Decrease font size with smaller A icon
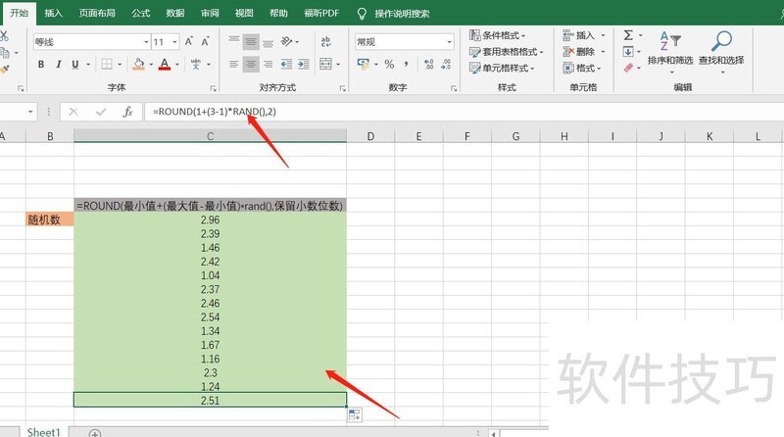 tap(205, 41)
